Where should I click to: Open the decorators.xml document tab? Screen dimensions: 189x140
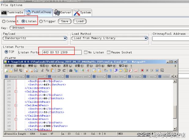coord(78,77)
